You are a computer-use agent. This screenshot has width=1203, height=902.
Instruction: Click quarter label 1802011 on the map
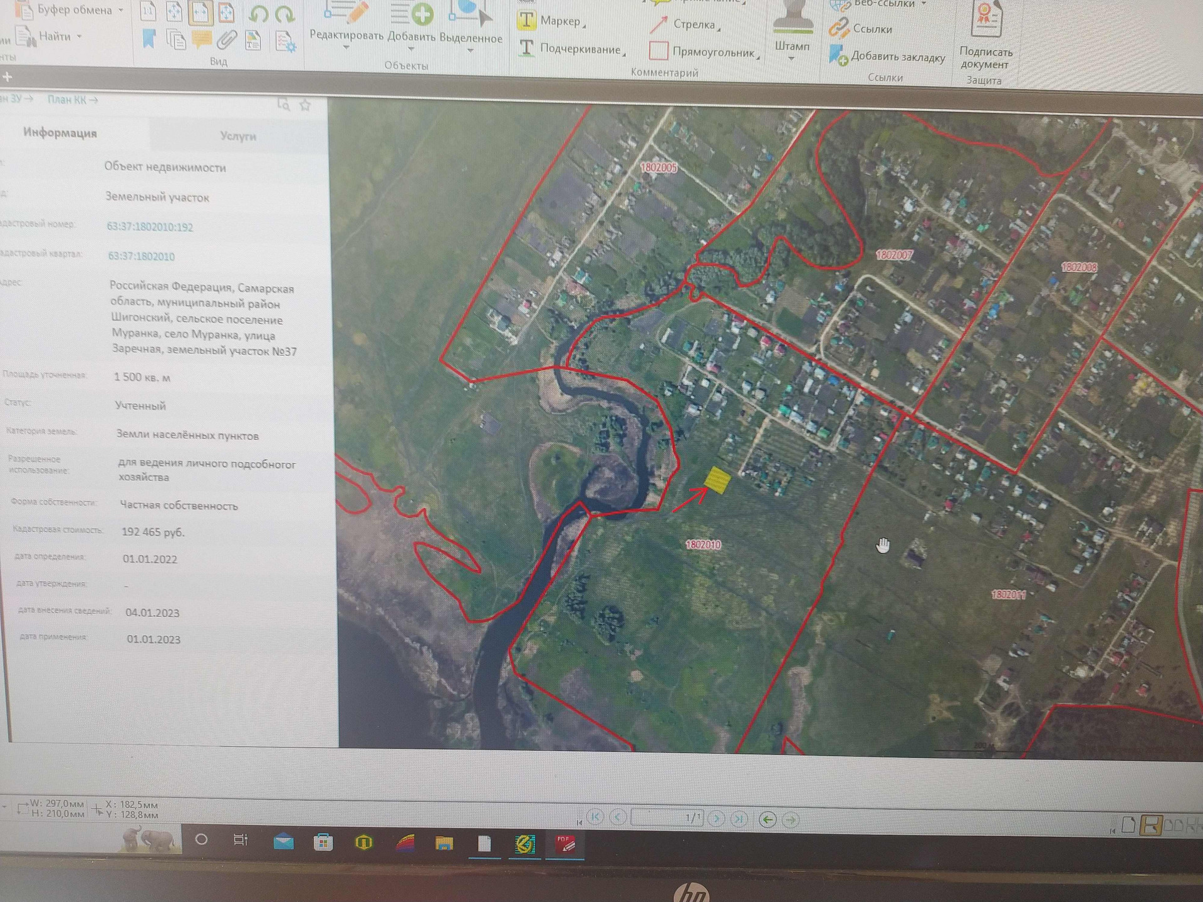pyautogui.click(x=1009, y=594)
